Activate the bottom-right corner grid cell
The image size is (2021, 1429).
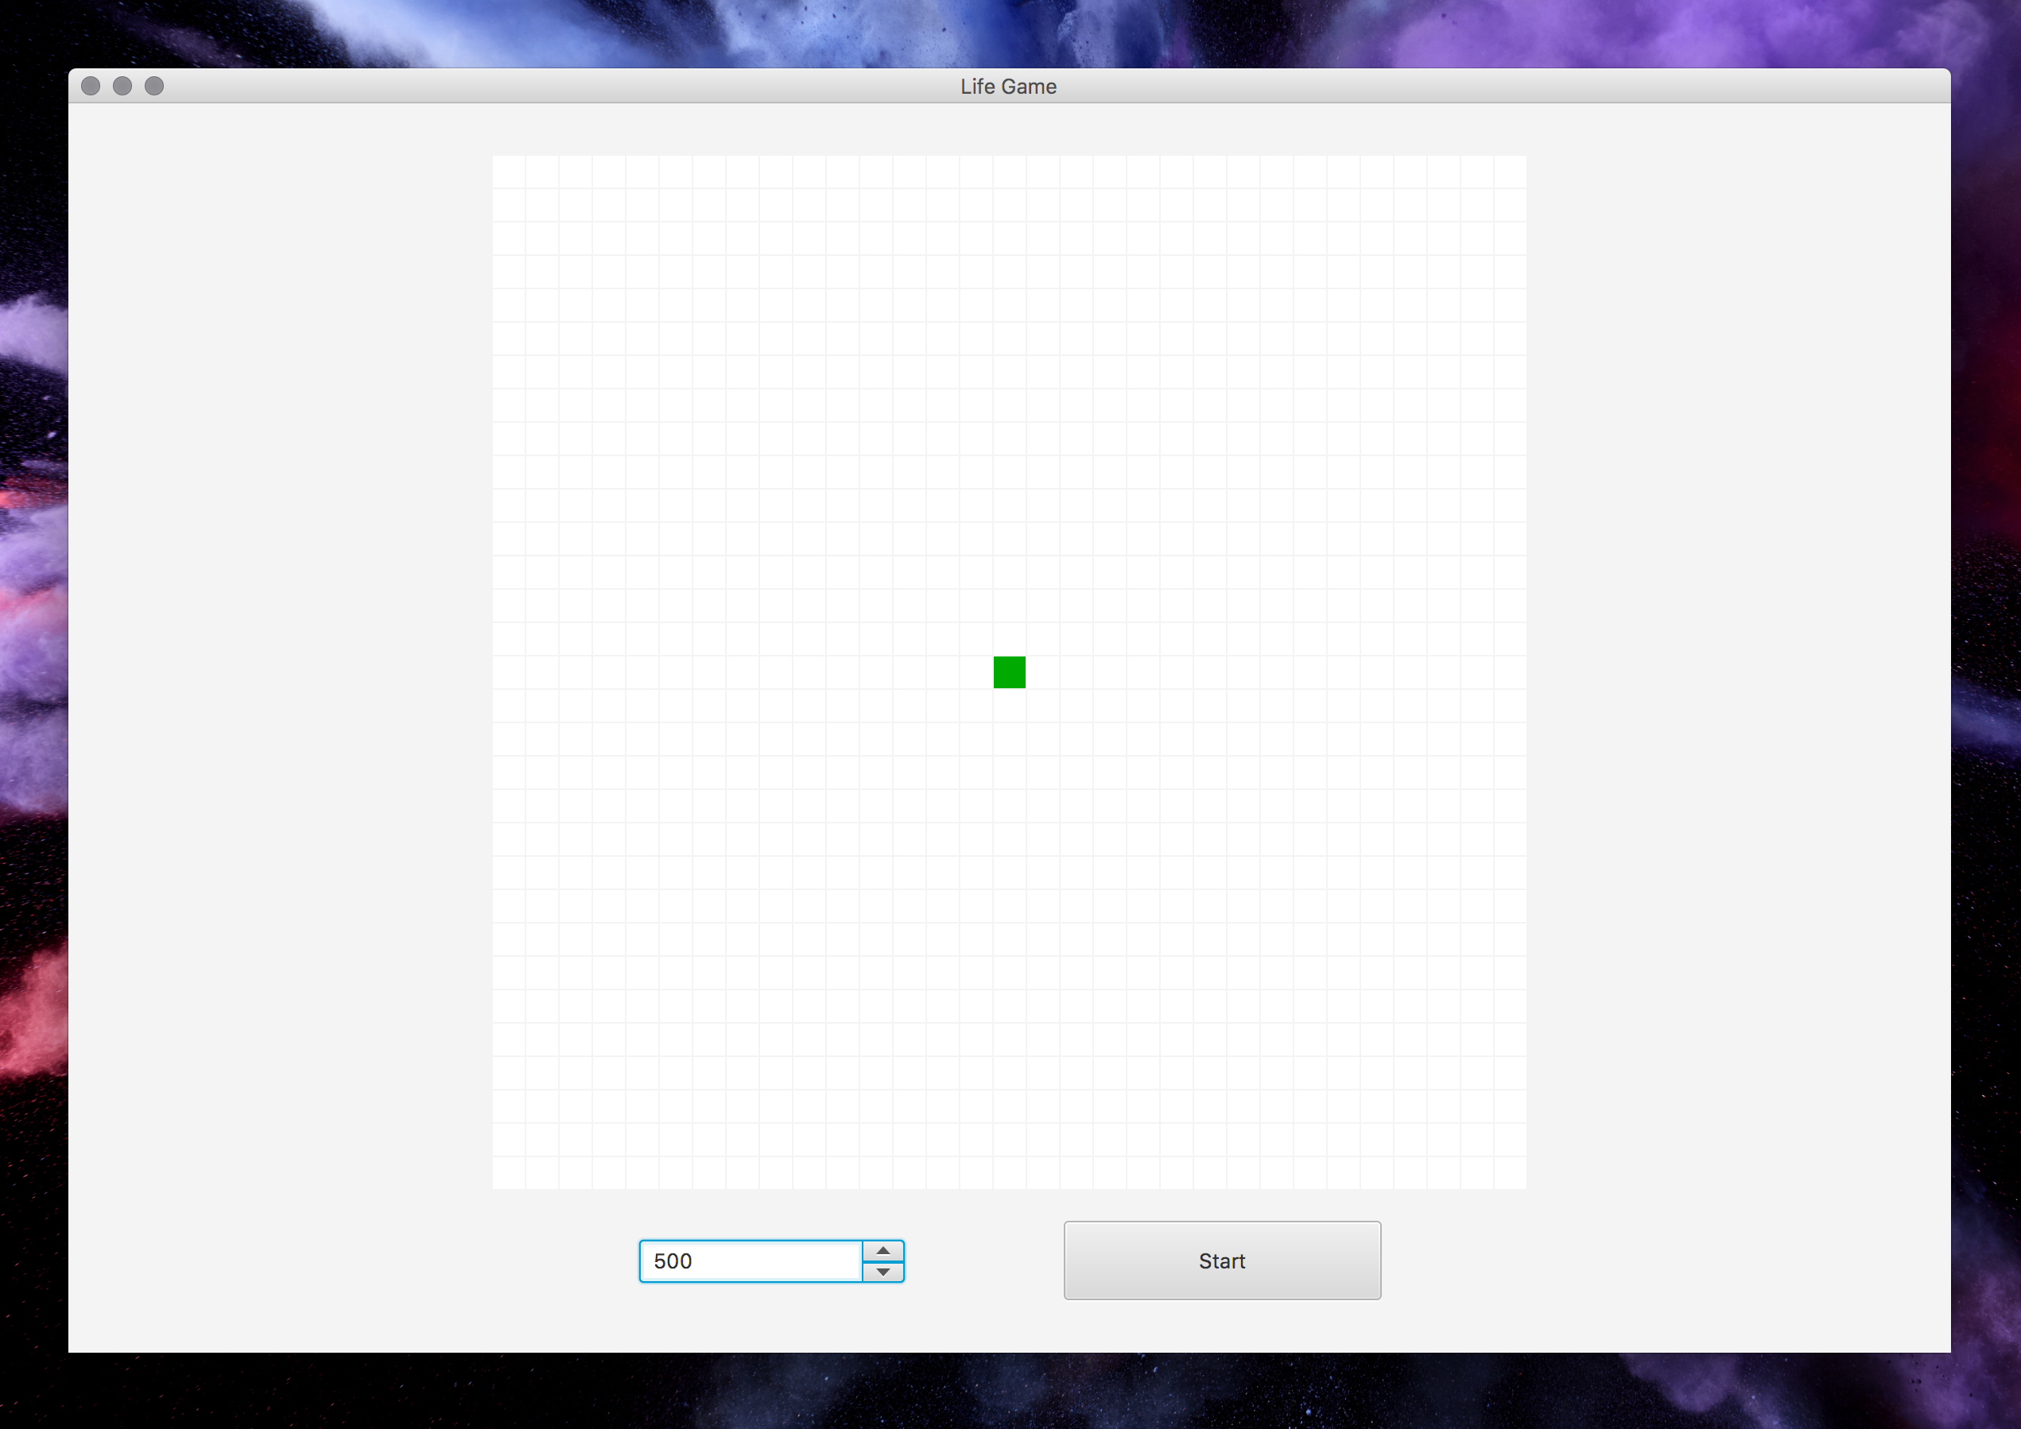click(1511, 1173)
